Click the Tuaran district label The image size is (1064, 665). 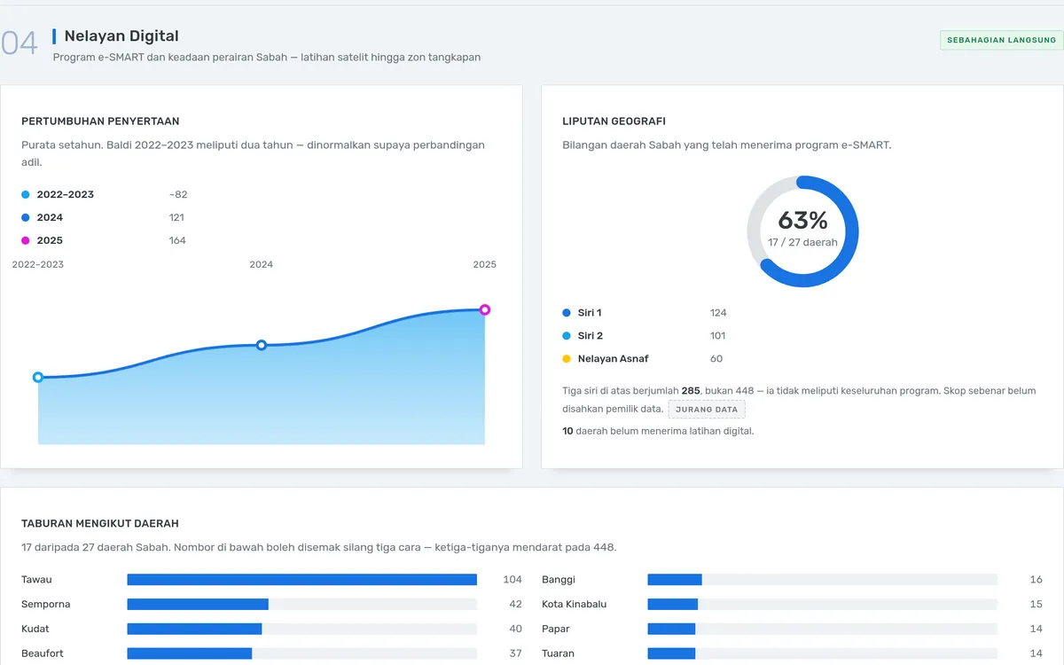559,654
